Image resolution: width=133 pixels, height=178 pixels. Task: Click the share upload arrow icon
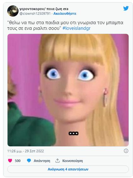point(58,161)
